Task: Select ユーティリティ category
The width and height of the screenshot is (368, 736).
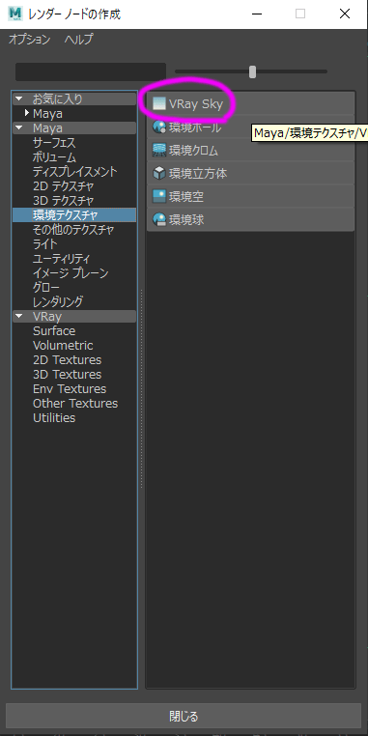Action: [62, 259]
